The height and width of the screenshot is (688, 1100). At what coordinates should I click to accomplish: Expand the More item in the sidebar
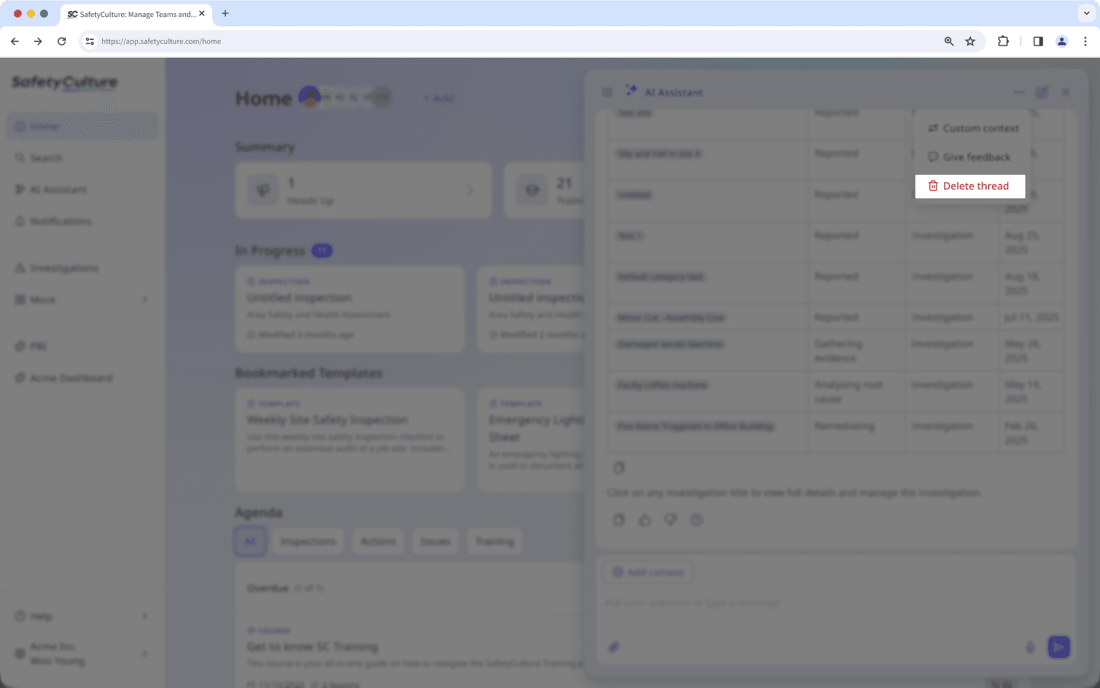[x=42, y=300]
